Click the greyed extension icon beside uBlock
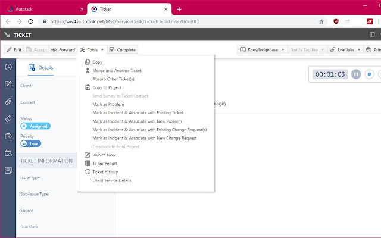 click(348, 21)
